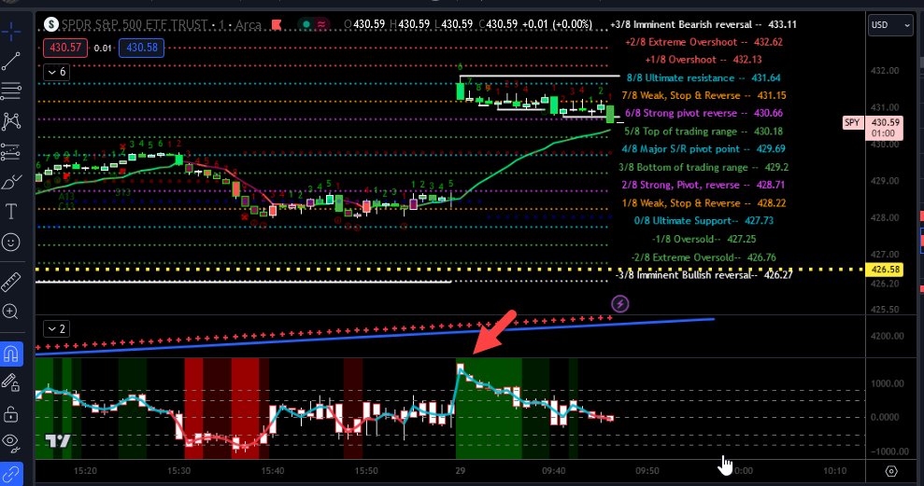The width and height of the screenshot is (924, 486).
Task: Lock all drawing tools padlock
Action: (x=10, y=414)
